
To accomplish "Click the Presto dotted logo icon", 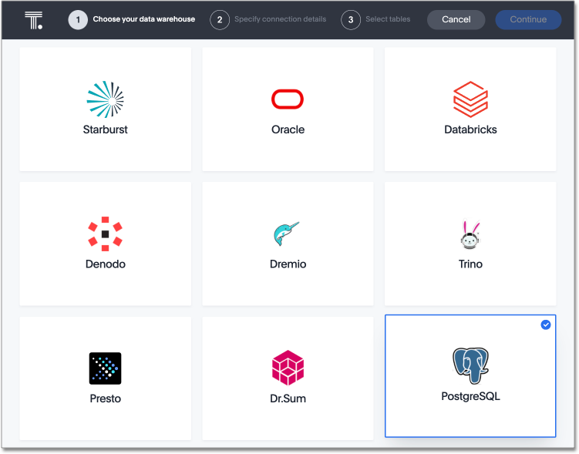I will click(105, 368).
